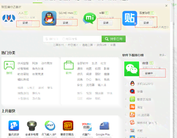This screenshot has height=138, width=177.
Task: Click the iFLY input method icon
Action: [50, 126]
